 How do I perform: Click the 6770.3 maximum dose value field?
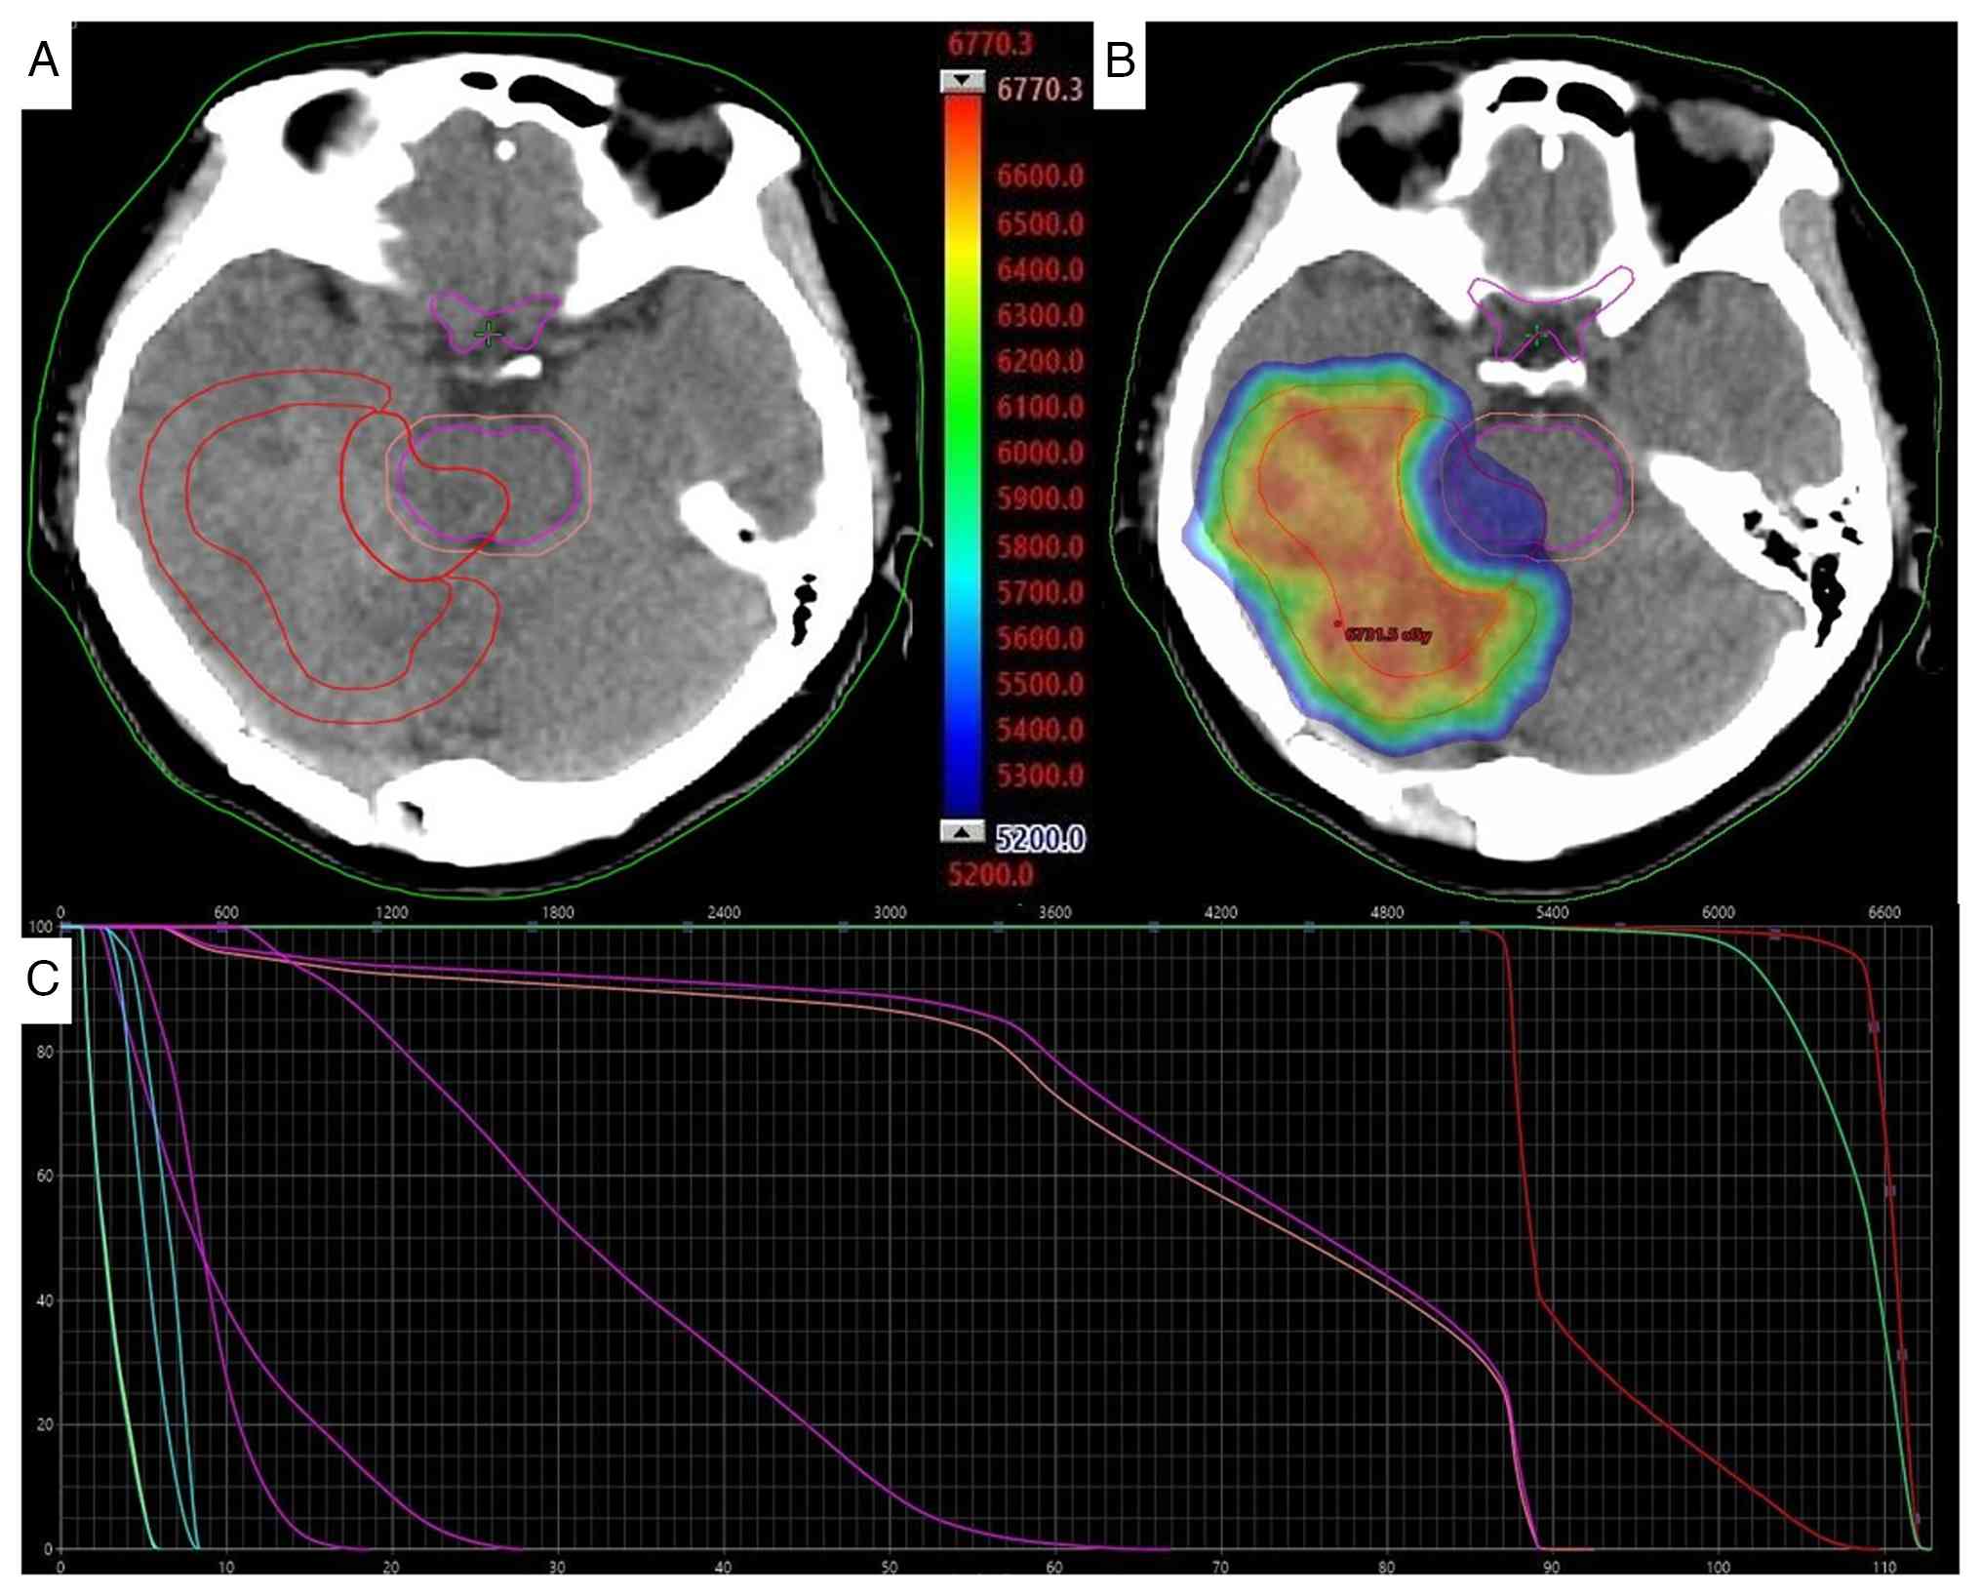1040,90
